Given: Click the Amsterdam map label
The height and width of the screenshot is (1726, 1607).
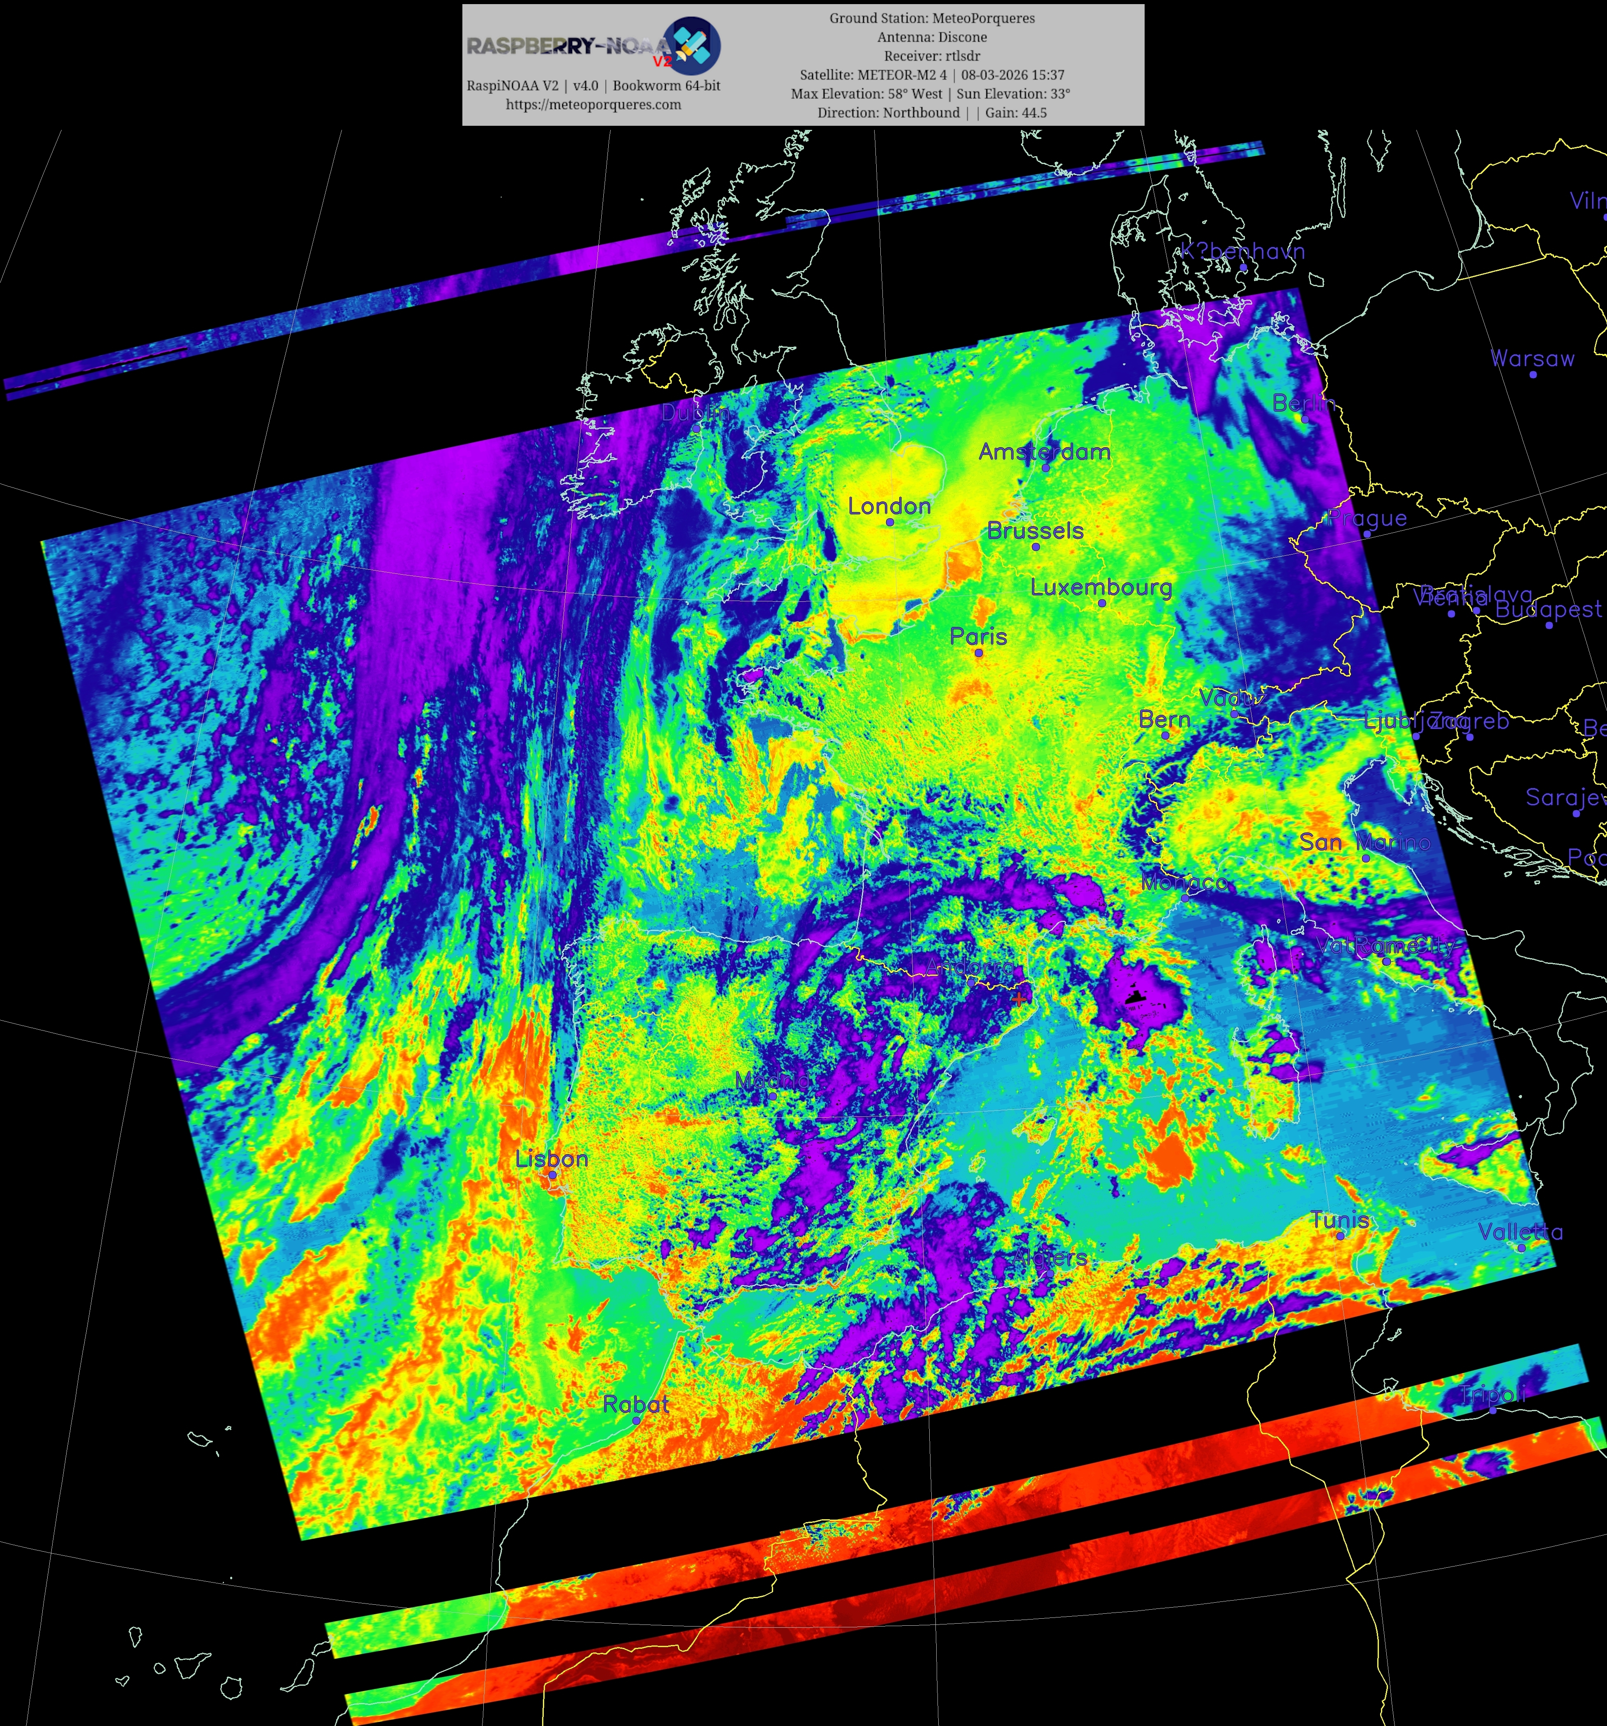Looking at the screenshot, I should pyautogui.click(x=1044, y=451).
